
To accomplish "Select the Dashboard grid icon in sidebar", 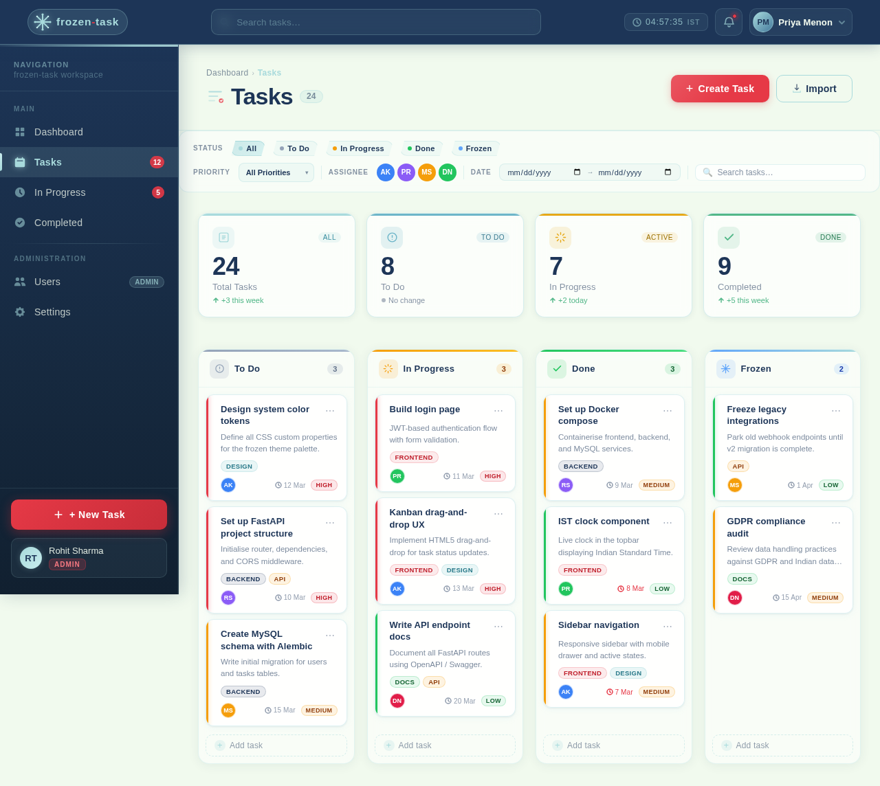I will (x=19, y=132).
